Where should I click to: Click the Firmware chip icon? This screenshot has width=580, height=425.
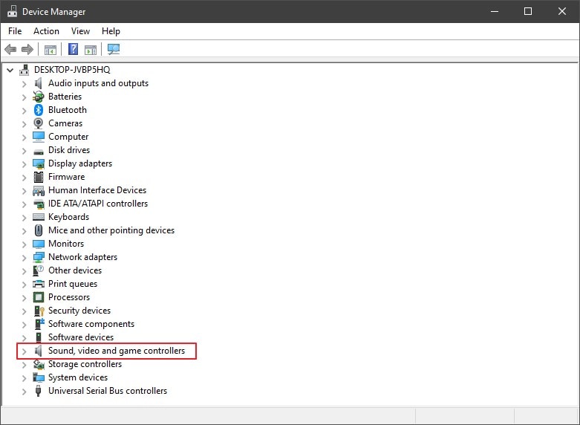click(x=39, y=177)
